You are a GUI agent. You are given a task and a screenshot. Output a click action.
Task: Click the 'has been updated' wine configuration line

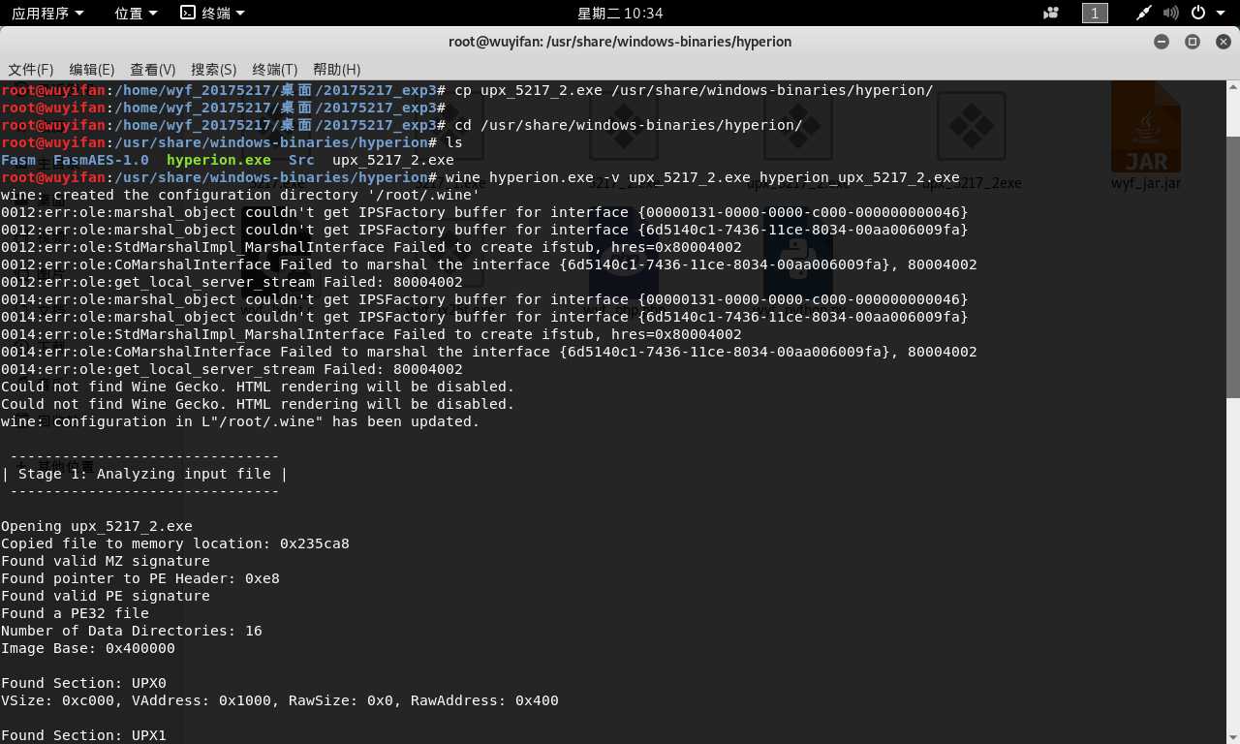coord(240,421)
